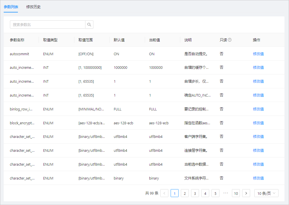The width and height of the screenshot is (289, 205).
Task: Go to page 5
Action: [x=215, y=193]
